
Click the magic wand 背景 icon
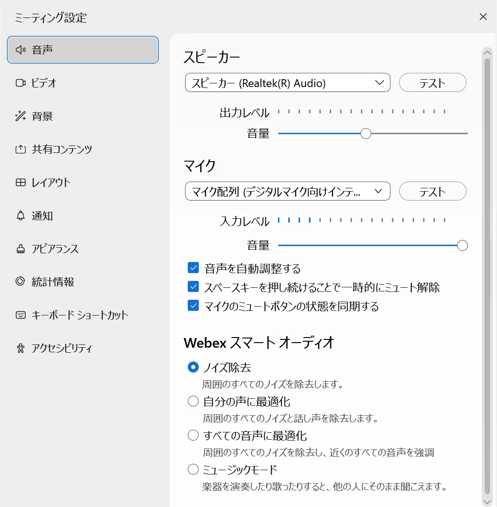click(x=20, y=117)
